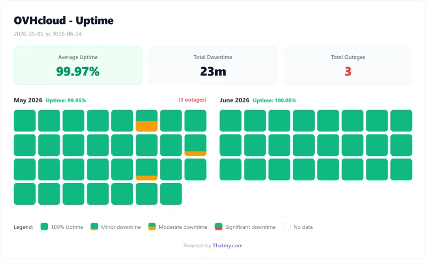Click the "(3 outages)" label
Image resolution: width=426 pixels, height=259 pixels.
pos(192,100)
